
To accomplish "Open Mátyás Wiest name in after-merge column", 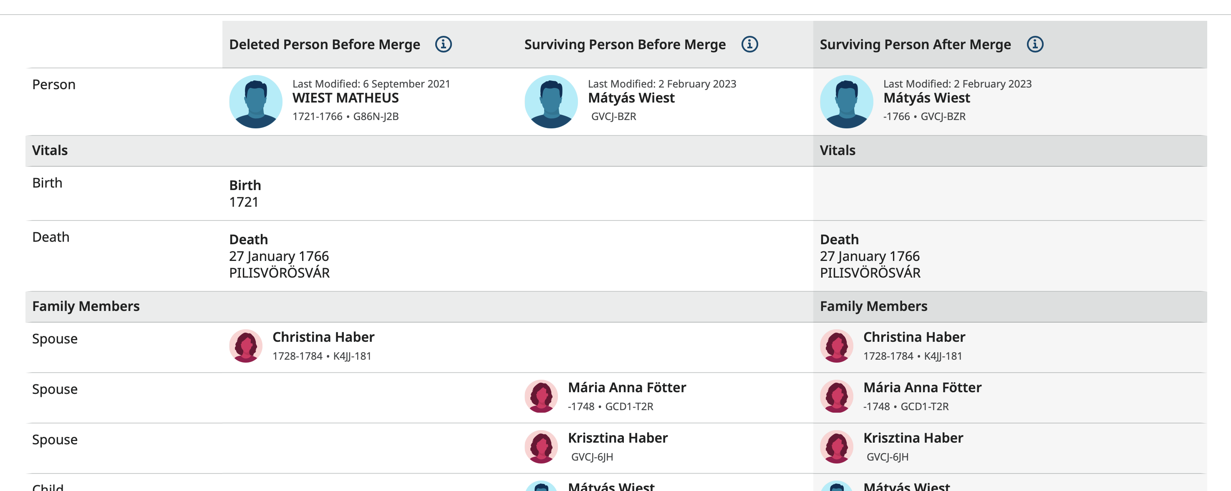I will pyautogui.click(x=926, y=98).
